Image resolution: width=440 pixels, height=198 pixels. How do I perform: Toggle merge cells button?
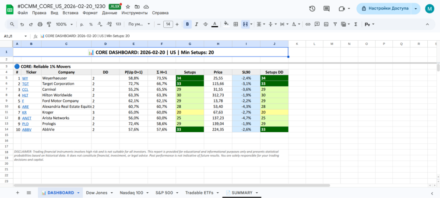pyautogui.click(x=245, y=25)
